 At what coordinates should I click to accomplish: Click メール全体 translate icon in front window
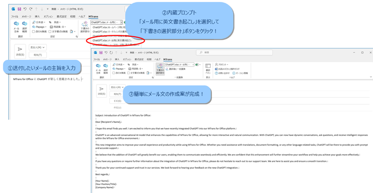pyautogui.click(x=98, y=69)
